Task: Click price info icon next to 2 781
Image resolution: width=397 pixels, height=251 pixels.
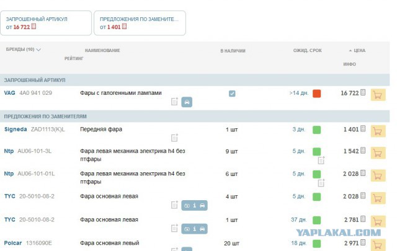Action: (363, 219)
